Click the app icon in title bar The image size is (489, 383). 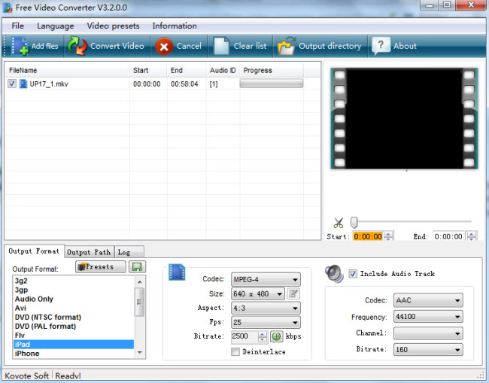tap(8, 8)
